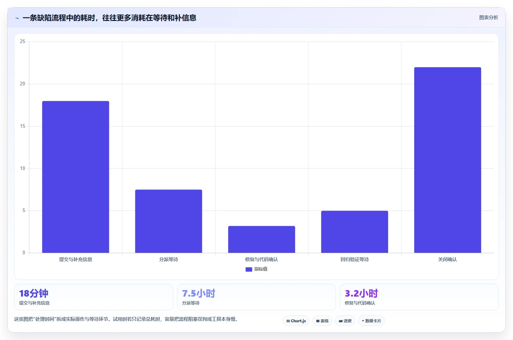Click the 表格 tag
Viewport: 513px width, 340px height.
pos(322,321)
